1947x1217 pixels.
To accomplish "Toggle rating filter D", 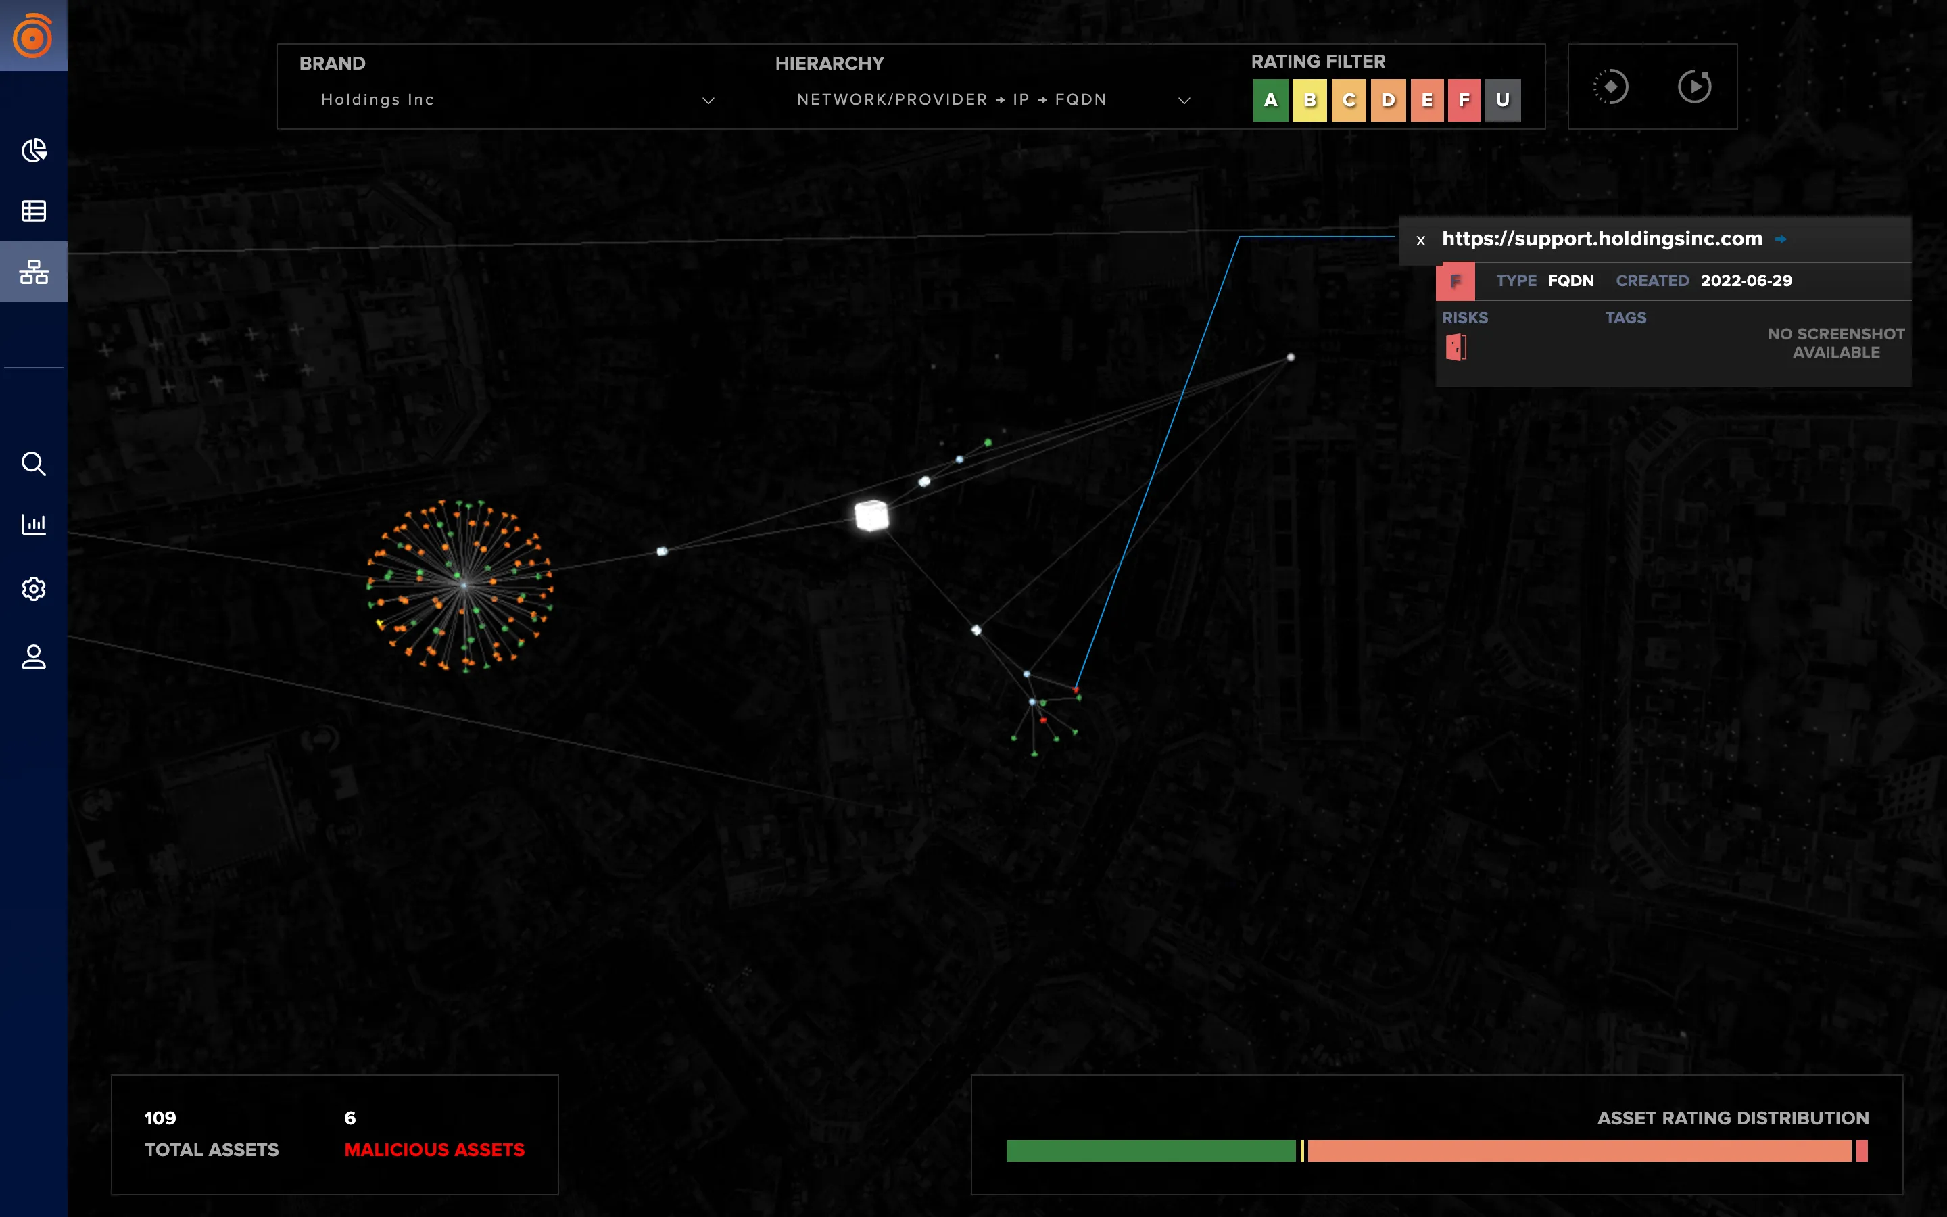I will (1389, 100).
